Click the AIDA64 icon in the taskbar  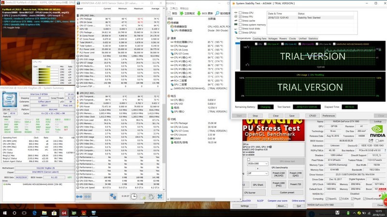coord(64,212)
